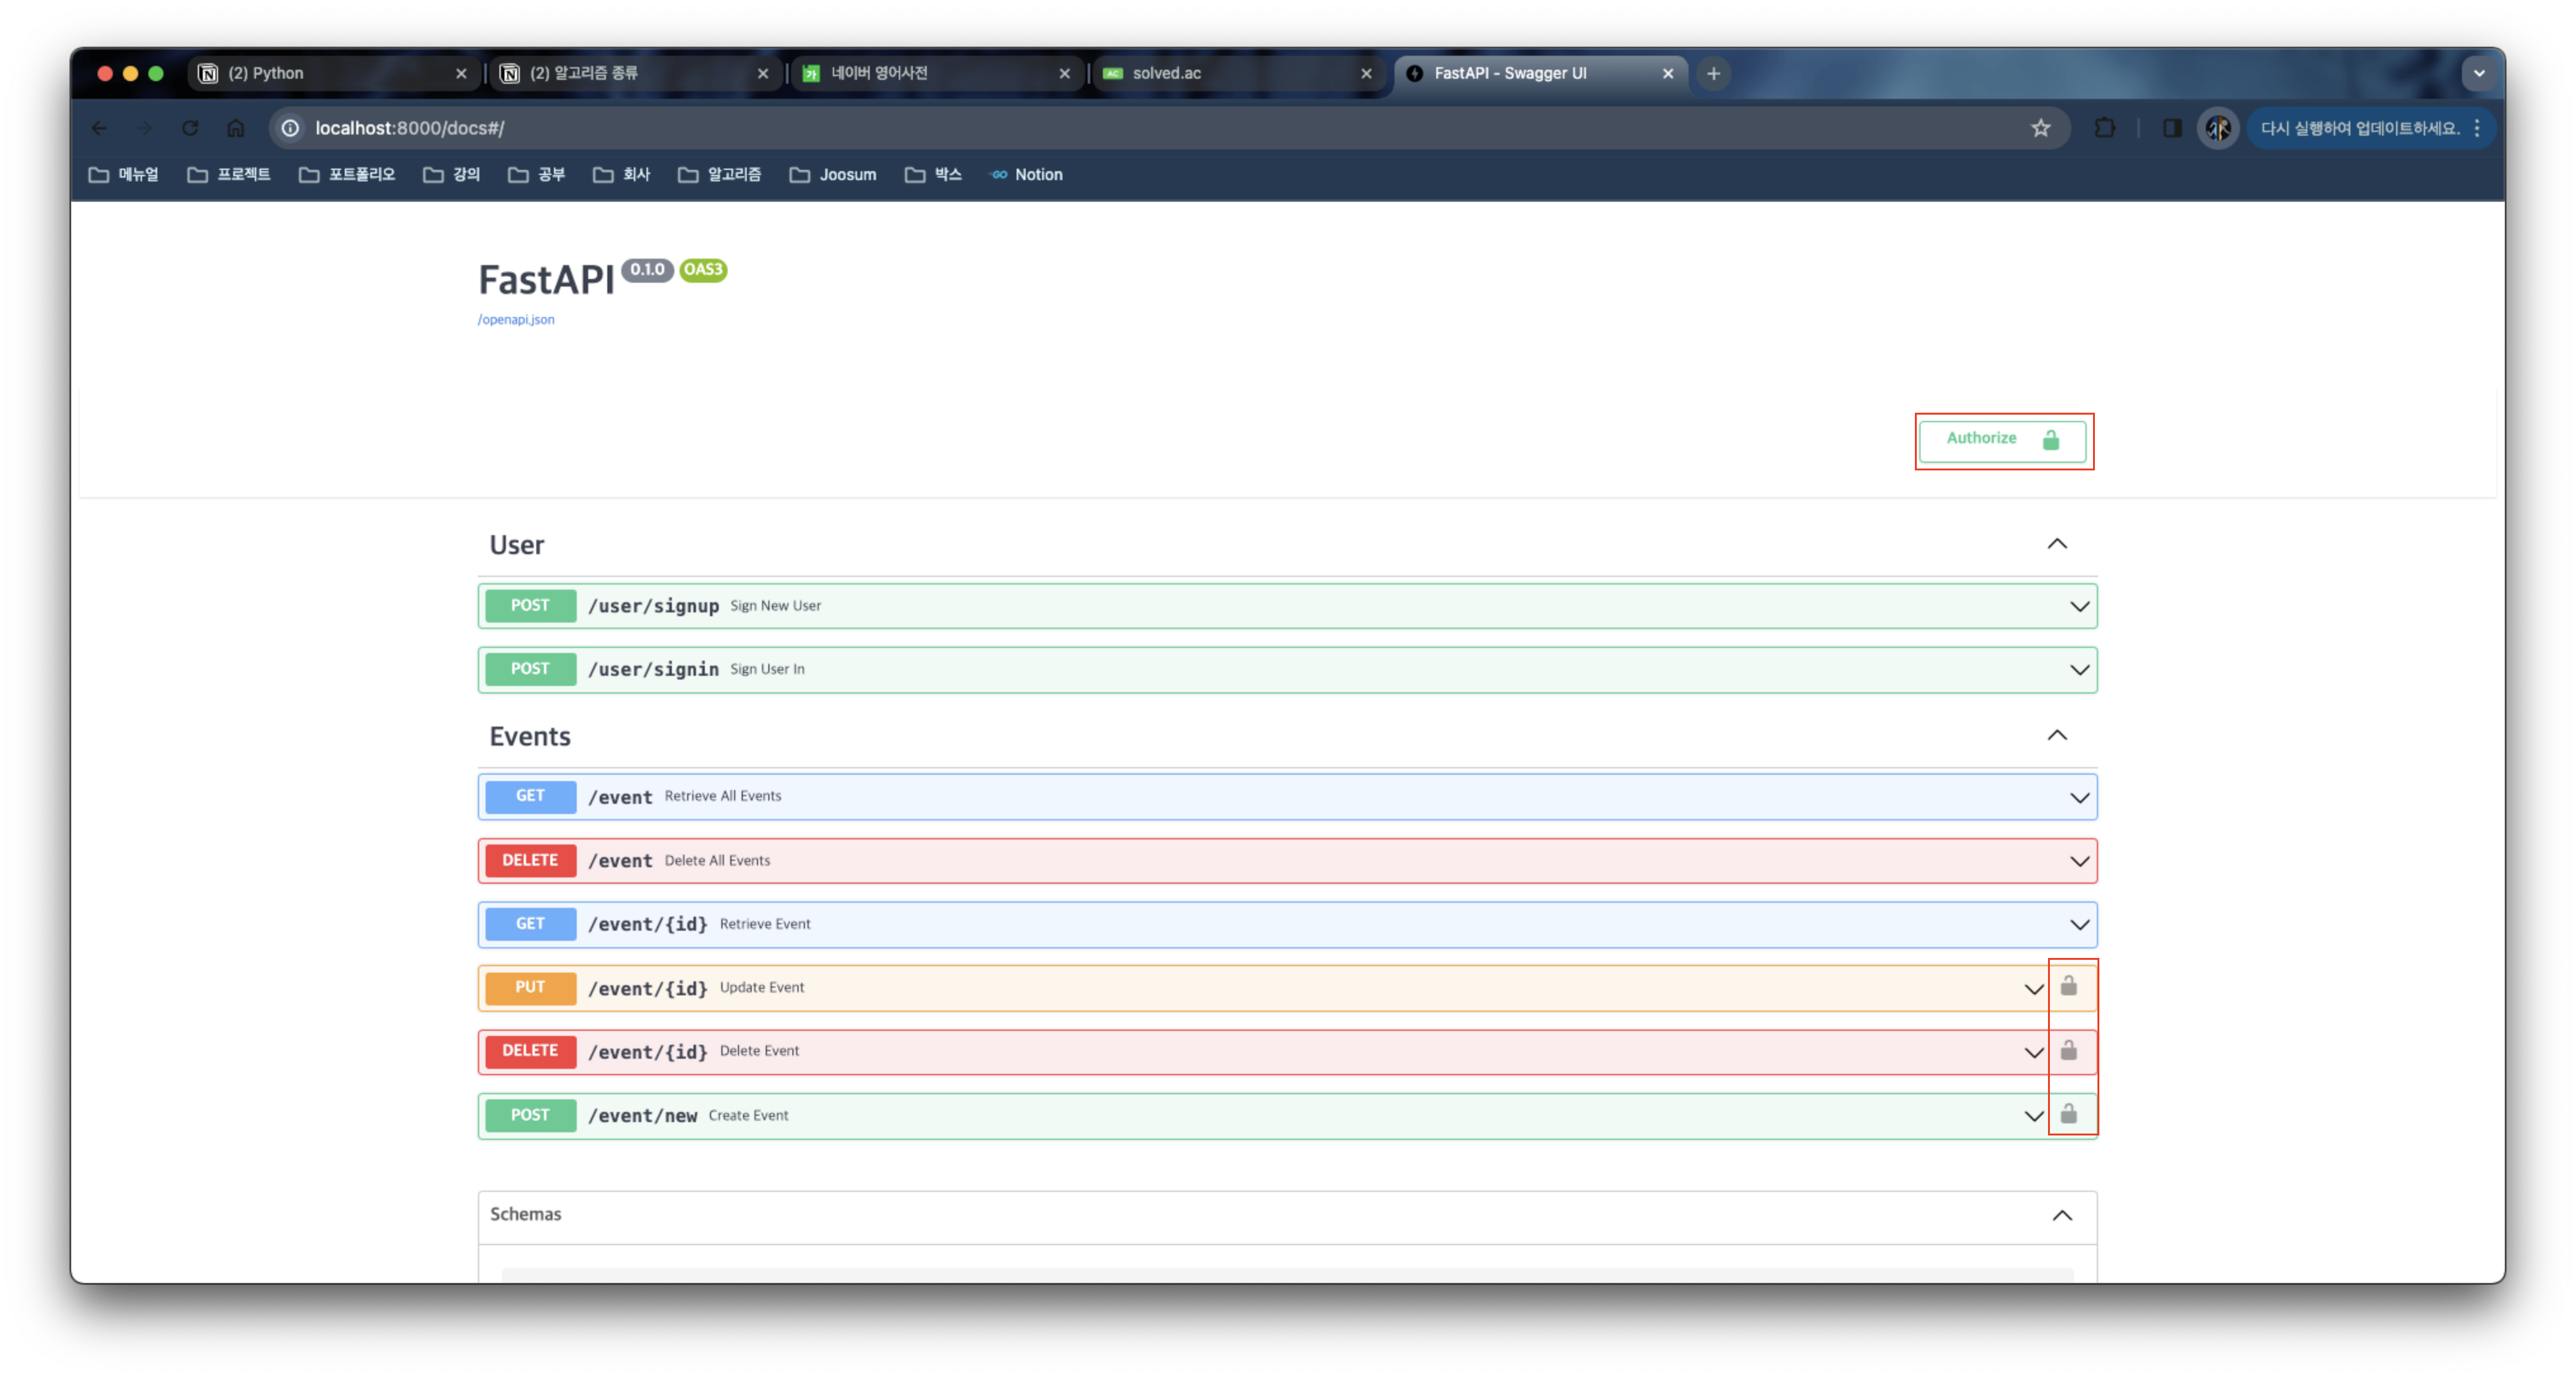Open the Chrome profile avatar

2217,128
